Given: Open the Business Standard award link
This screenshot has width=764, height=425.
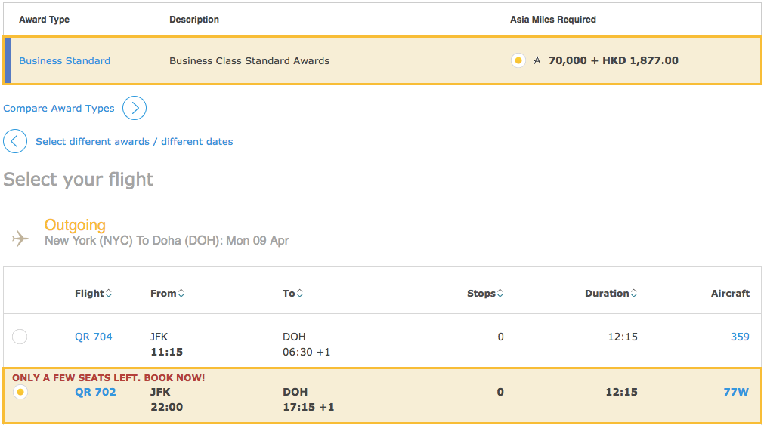Looking at the screenshot, I should (64, 61).
